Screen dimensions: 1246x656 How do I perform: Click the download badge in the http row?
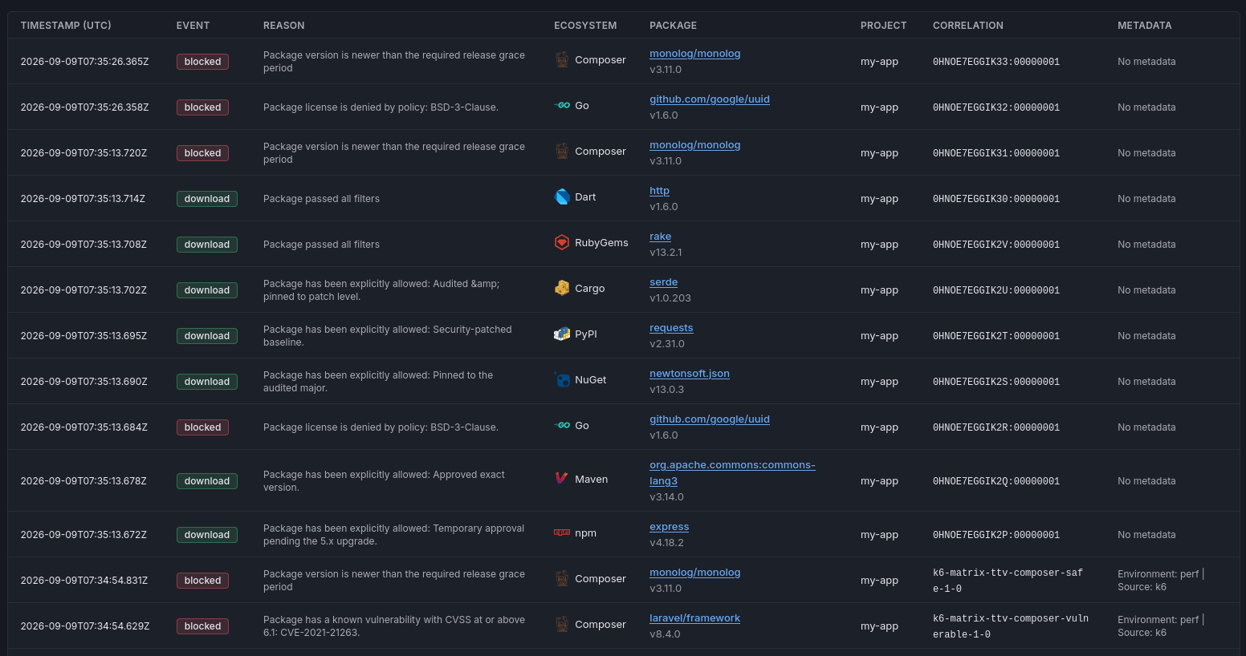pyautogui.click(x=207, y=199)
